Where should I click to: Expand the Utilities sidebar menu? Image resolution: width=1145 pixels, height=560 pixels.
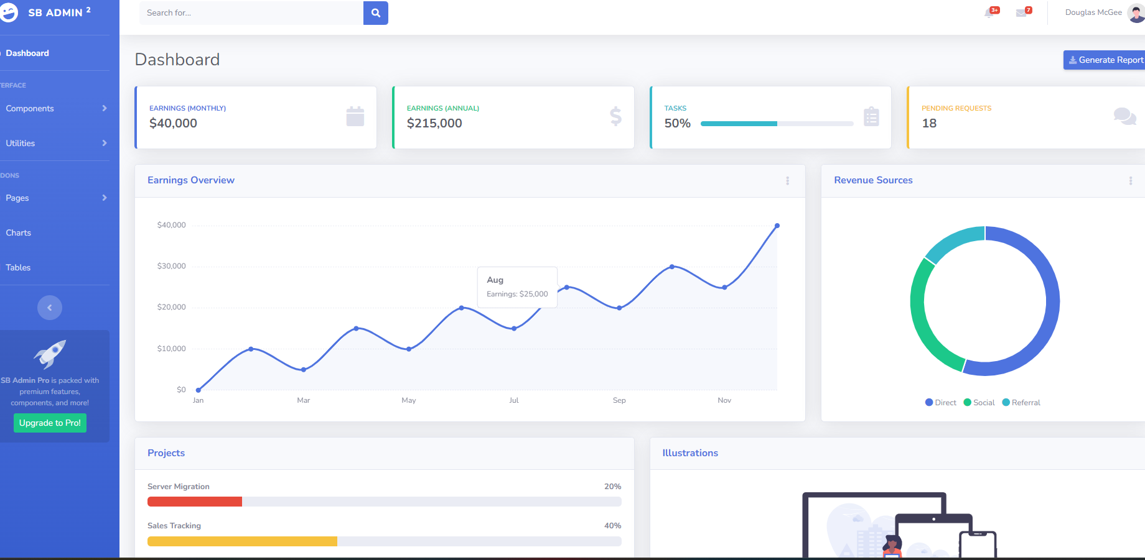click(x=55, y=143)
